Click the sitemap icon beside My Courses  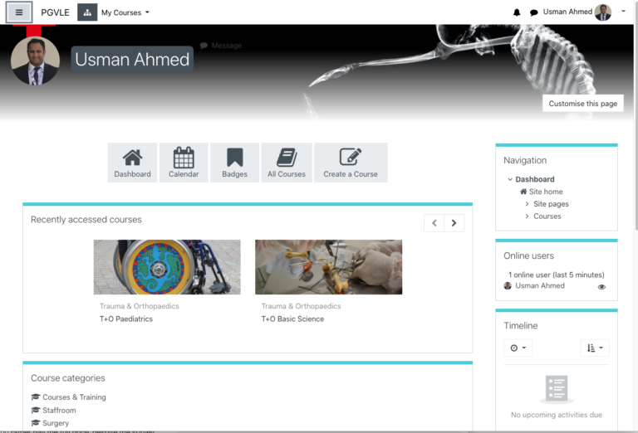(87, 12)
